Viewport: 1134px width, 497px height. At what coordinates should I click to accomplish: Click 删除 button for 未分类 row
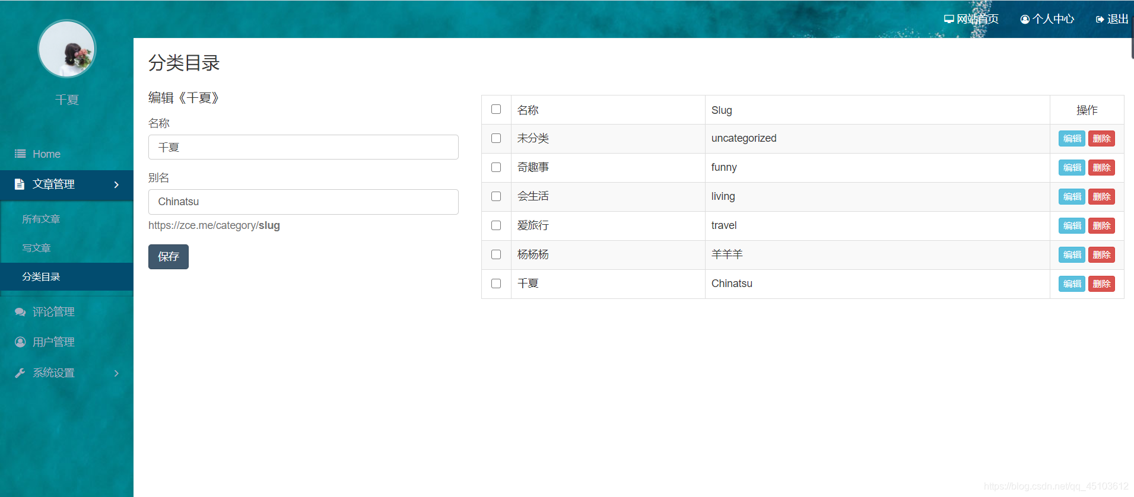tap(1101, 138)
